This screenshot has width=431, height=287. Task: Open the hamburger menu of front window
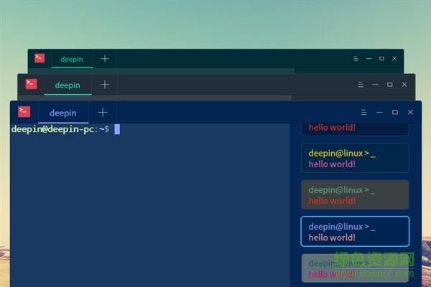coord(364,113)
